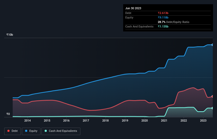Toggle the Equity series legend button
The width and height of the screenshot is (217, 139).
pyautogui.click(x=31, y=131)
